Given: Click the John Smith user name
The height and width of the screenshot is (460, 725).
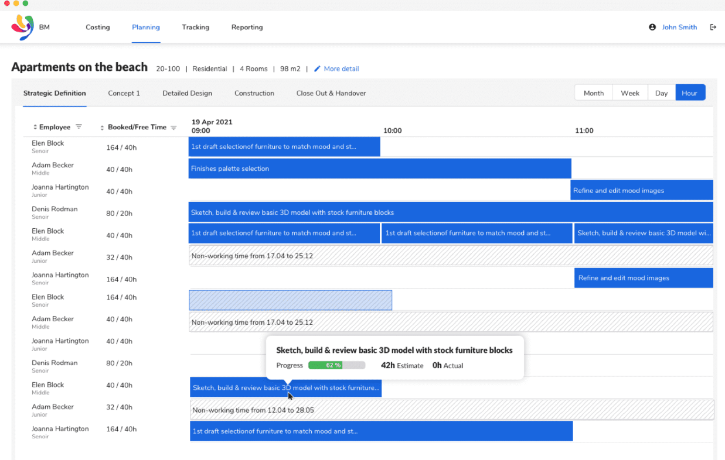Looking at the screenshot, I should [679, 27].
